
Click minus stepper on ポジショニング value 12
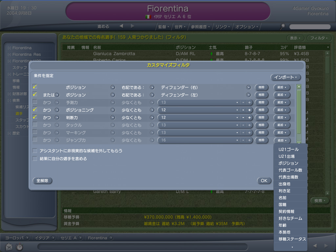(243, 110)
